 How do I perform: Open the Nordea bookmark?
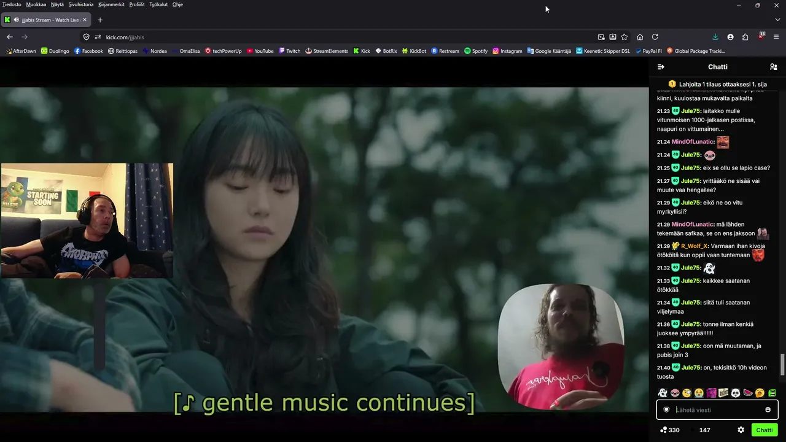click(155, 51)
